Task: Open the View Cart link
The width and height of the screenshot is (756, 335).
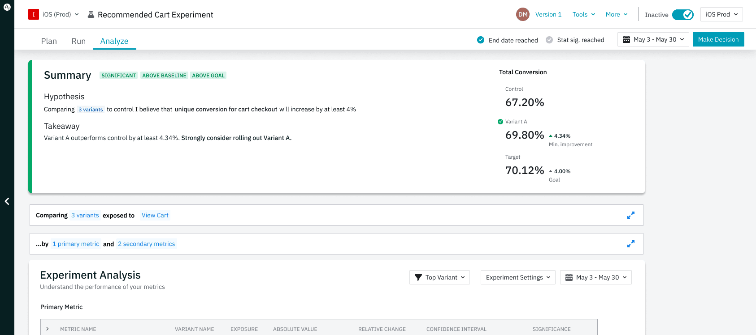Action: [155, 215]
